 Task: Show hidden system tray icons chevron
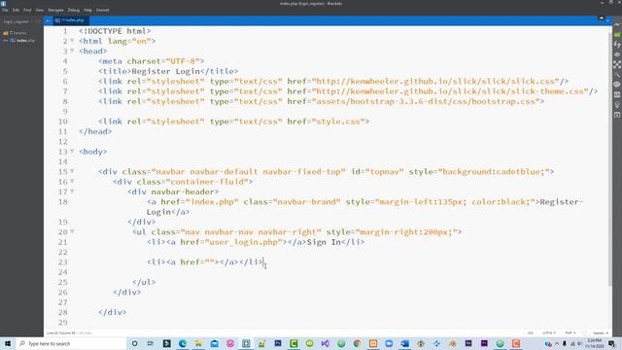pyautogui.click(x=557, y=343)
